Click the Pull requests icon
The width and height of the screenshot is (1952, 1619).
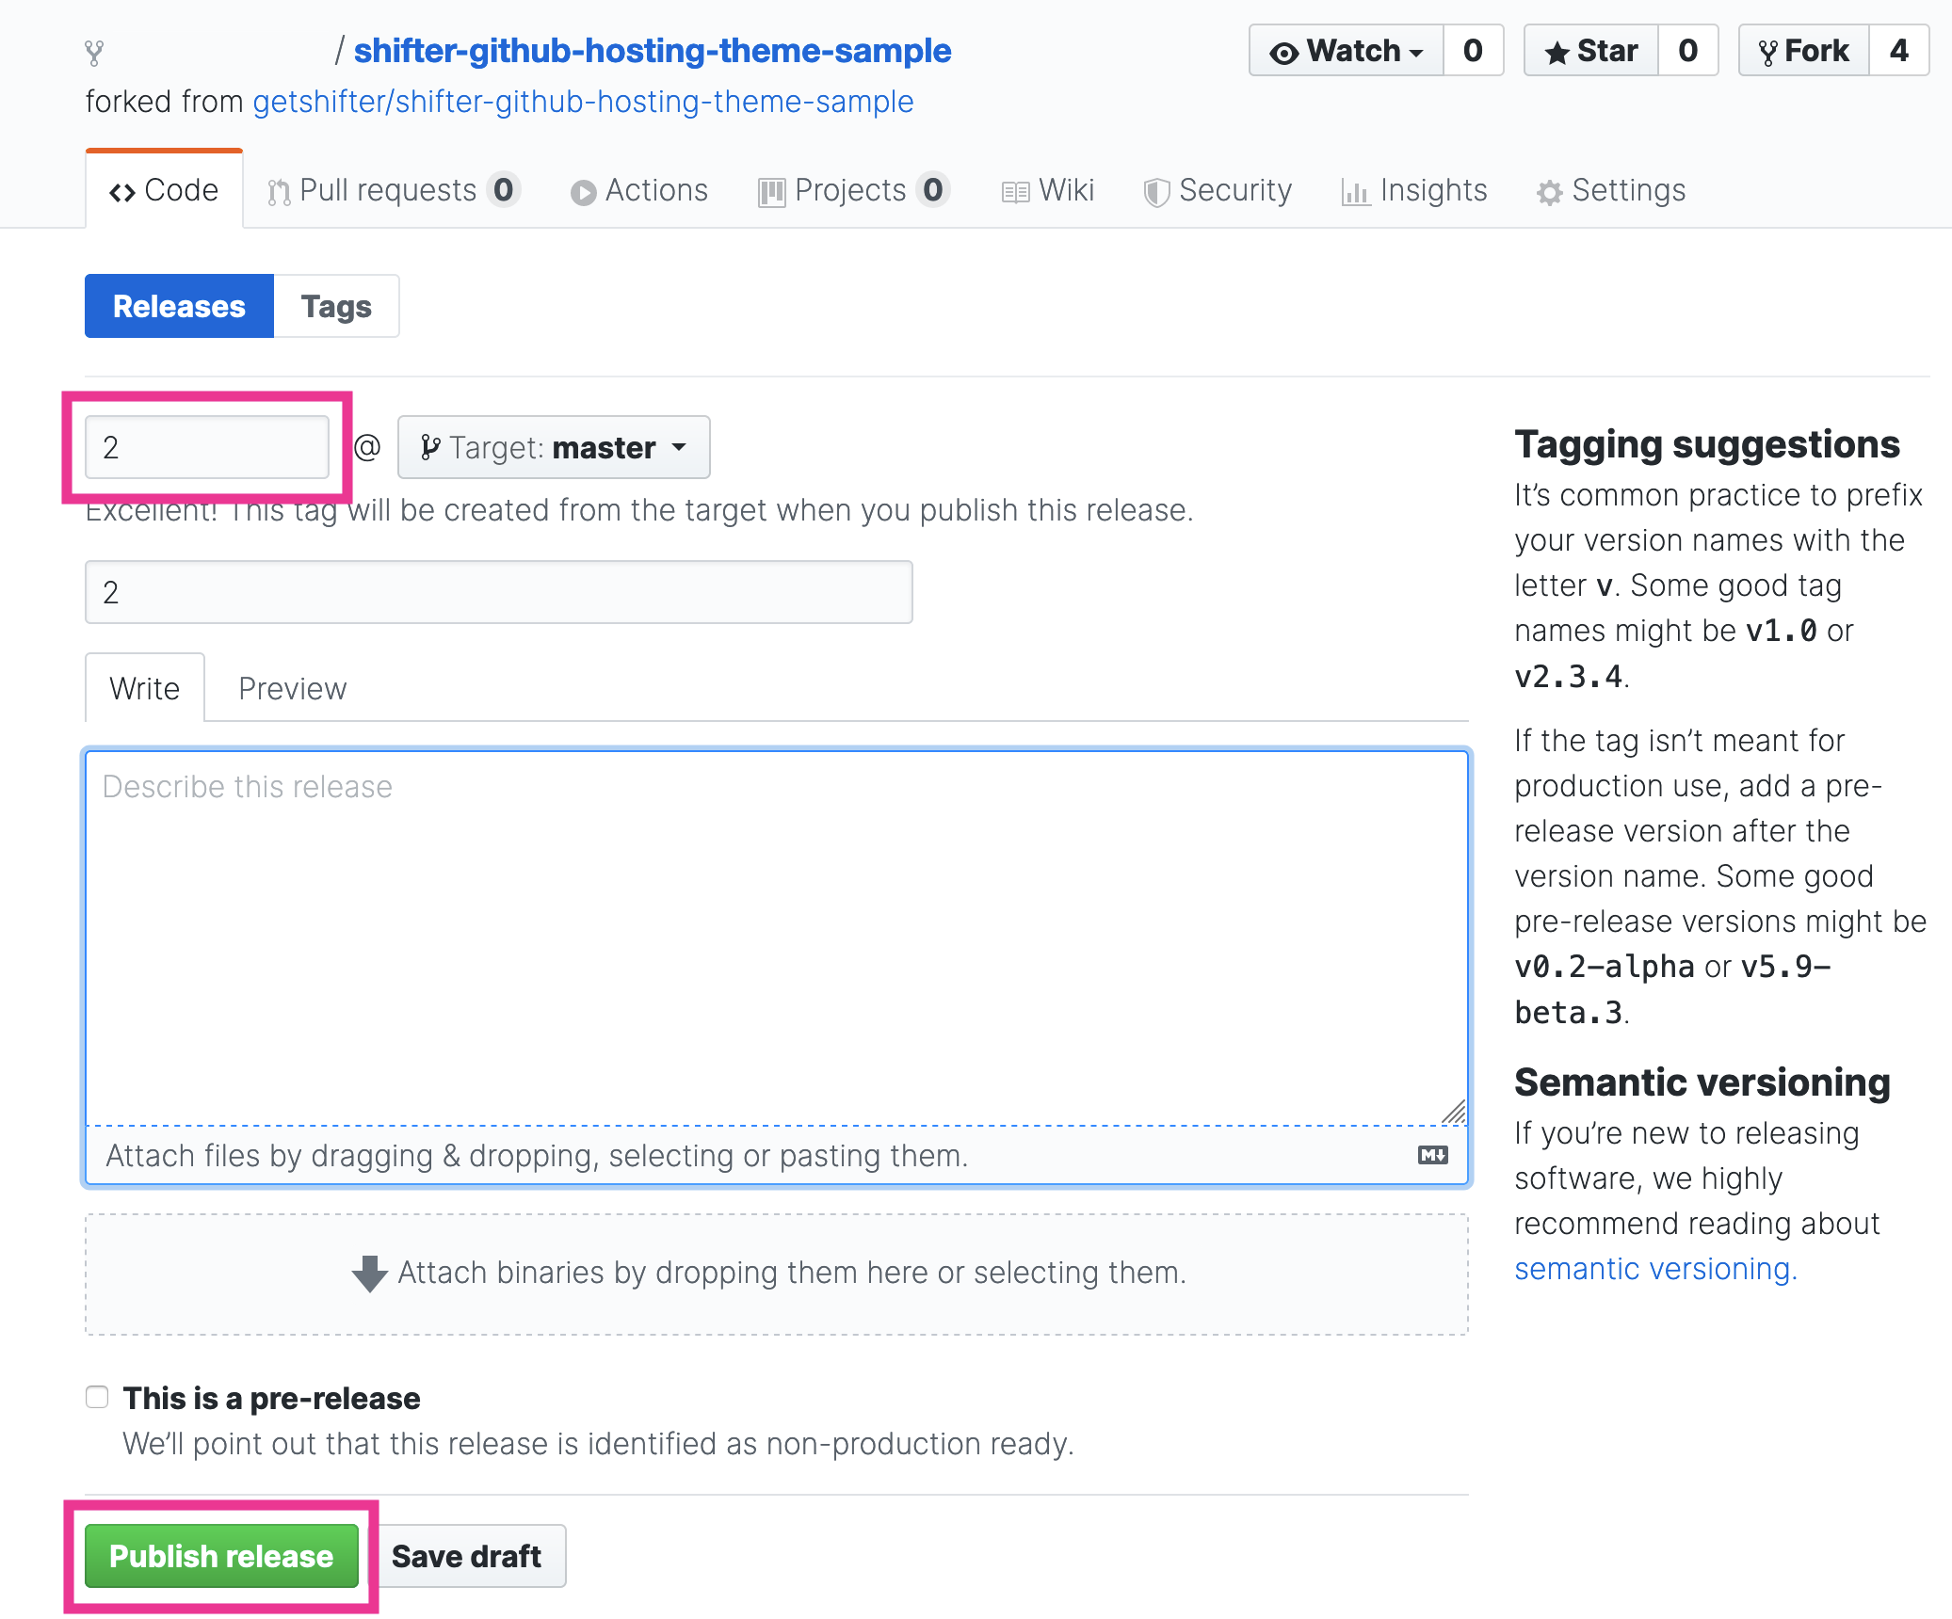tap(279, 192)
